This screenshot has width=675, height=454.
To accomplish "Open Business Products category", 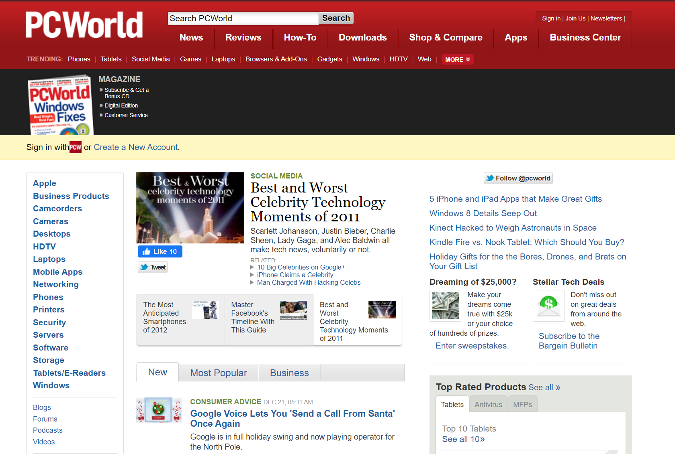I will coord(71,196).
